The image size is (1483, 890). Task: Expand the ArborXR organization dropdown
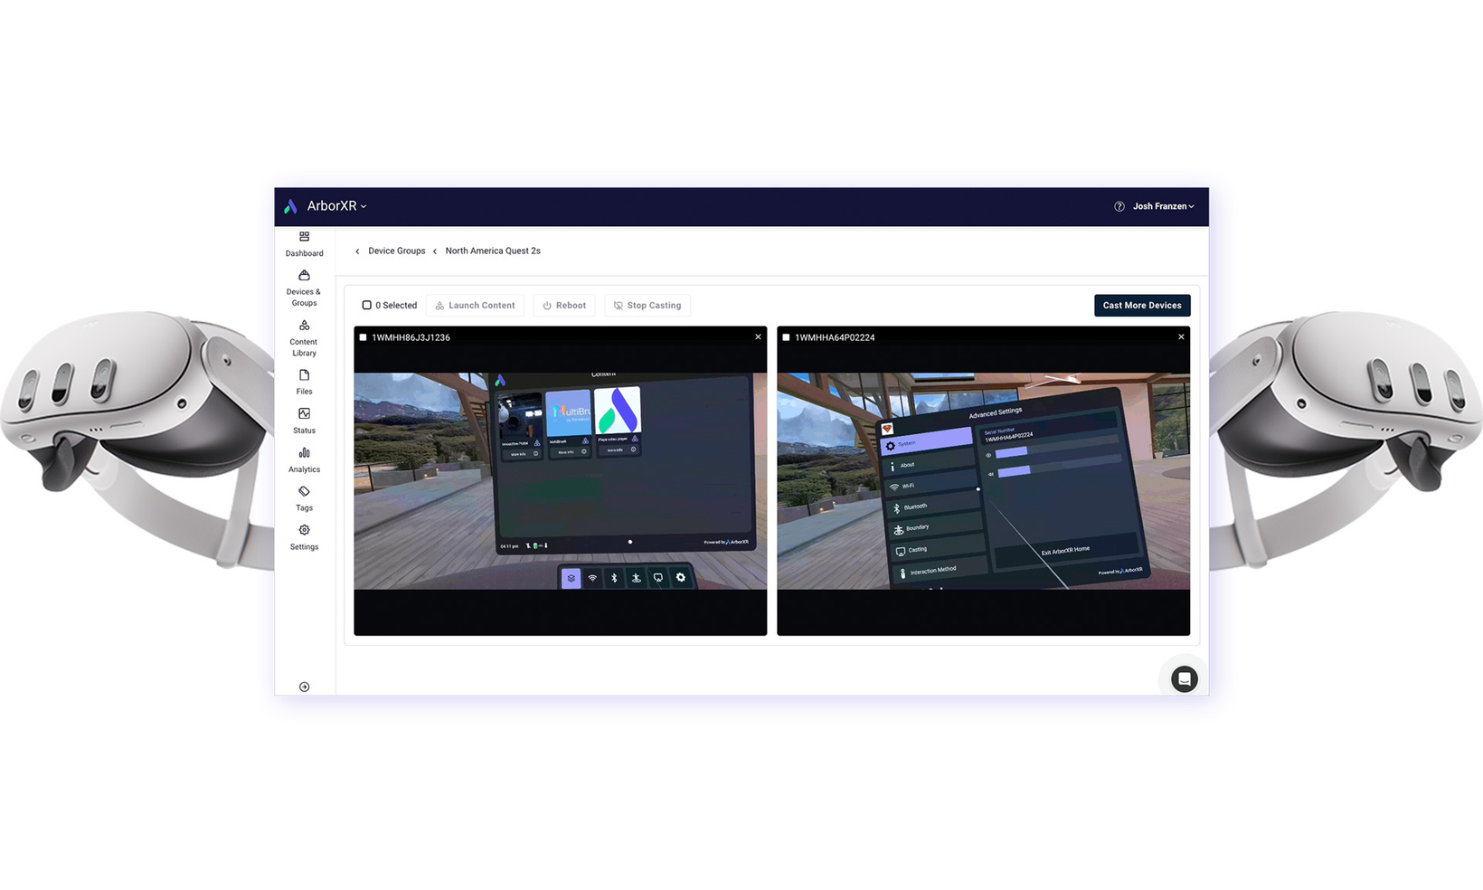coord(336,206)
